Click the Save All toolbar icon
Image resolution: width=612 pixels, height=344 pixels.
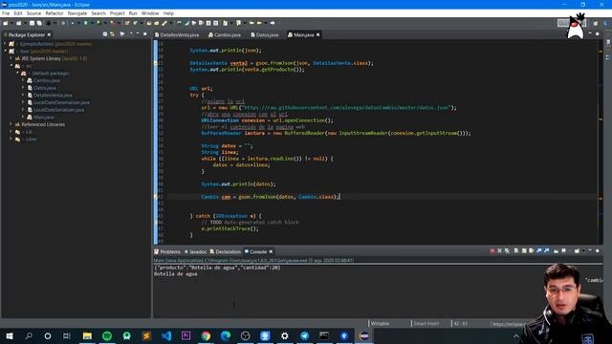tap(39, 23)
